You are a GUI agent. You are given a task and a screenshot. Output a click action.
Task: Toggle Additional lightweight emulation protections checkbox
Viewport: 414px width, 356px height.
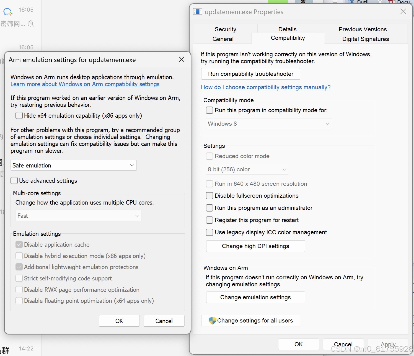point(19,267)
